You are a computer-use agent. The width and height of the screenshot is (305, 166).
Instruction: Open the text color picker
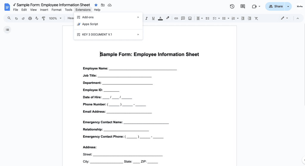[x=160, y=18]
